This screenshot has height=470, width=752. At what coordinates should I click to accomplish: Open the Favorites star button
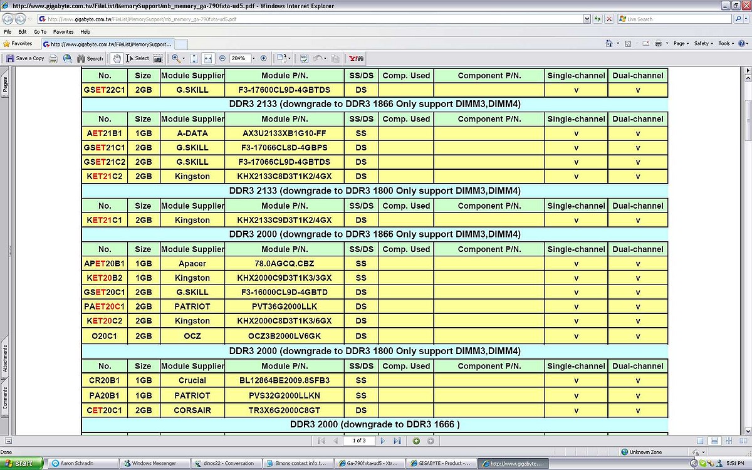pos(18,44)
